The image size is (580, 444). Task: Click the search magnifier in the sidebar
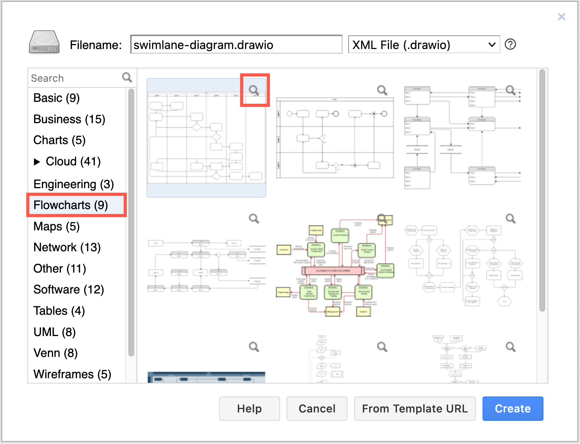[127, 77]
